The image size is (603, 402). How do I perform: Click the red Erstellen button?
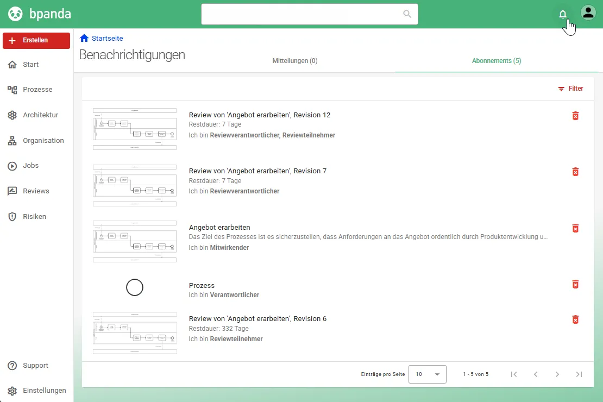click(36, 40)
